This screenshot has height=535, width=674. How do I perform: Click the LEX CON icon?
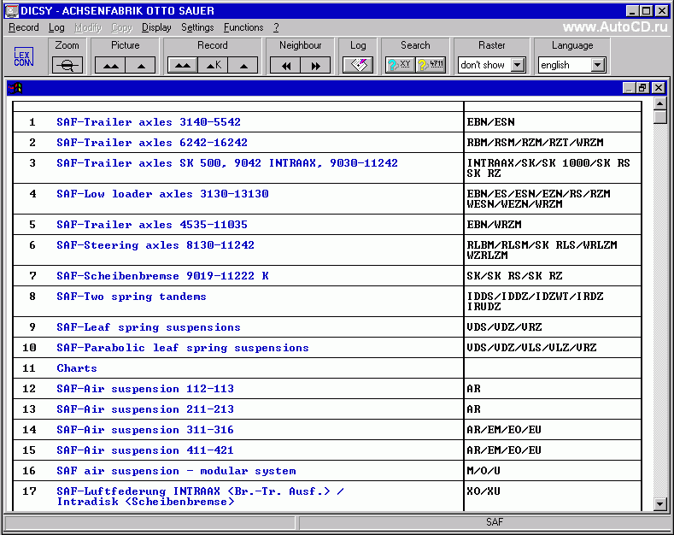[x=24, y=57]
